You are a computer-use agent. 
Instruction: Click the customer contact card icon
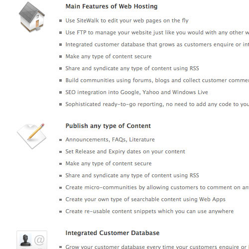click(x=32, y=240)
